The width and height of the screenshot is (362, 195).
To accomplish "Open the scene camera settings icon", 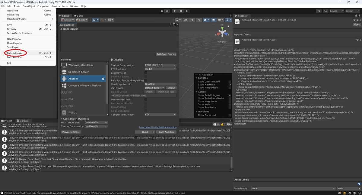I will click(220, 20).
